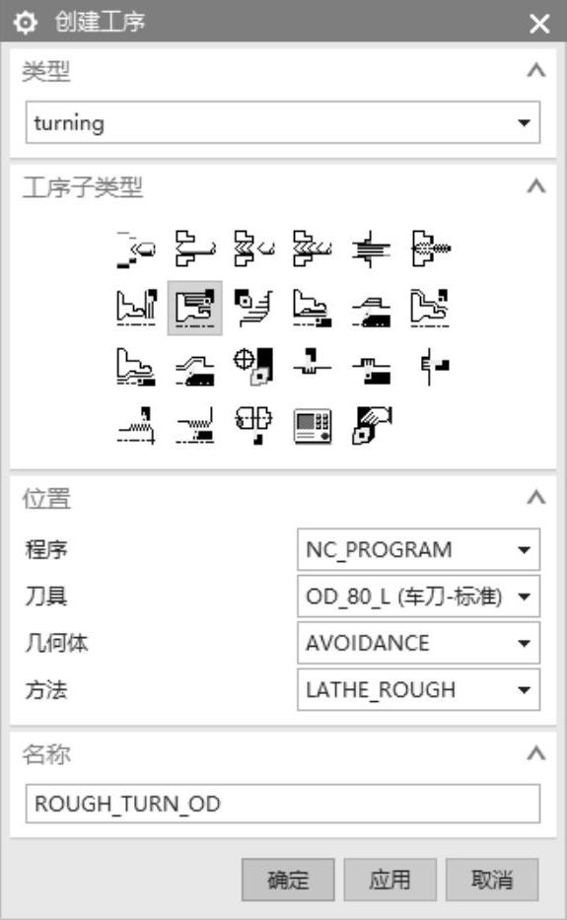567x920 pixels.
Task: Select the highlighted rough turn OD icon
Action: (195, 308)
